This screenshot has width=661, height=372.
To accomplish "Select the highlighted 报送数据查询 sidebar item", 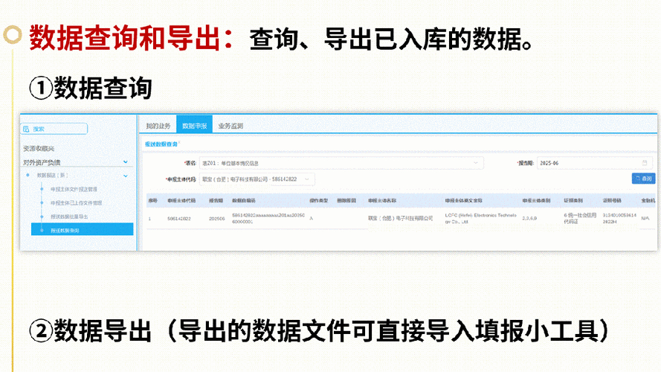I will point(83,230).
